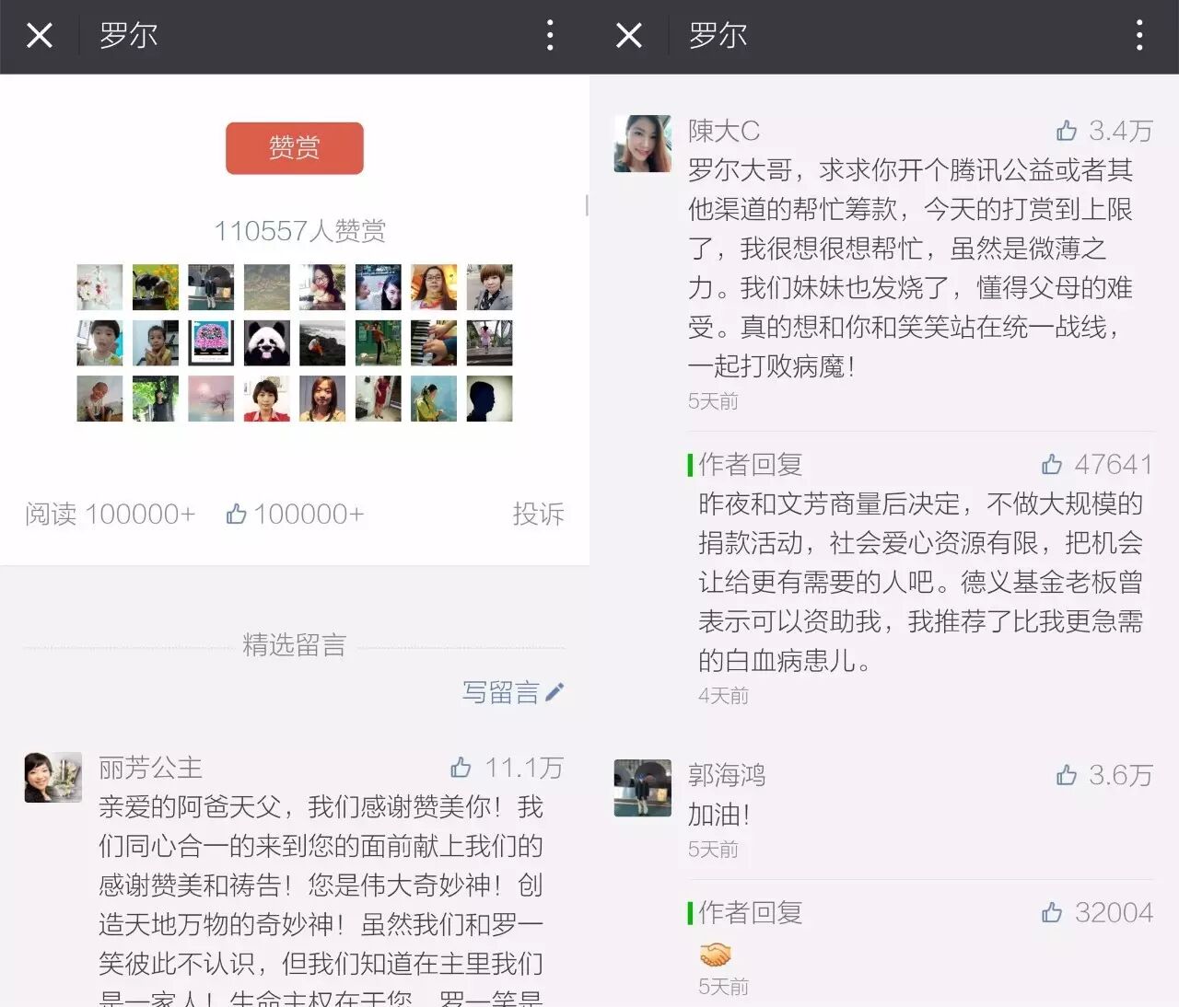Open 陳大C's profile avatar
Image resolution: width=1179 pixels, height=1007 pixels.
pos(642,144)
